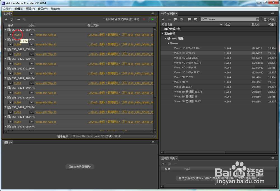
Task: Click the preset browser horizontal scrollbar
Action: tap(195, 152)
